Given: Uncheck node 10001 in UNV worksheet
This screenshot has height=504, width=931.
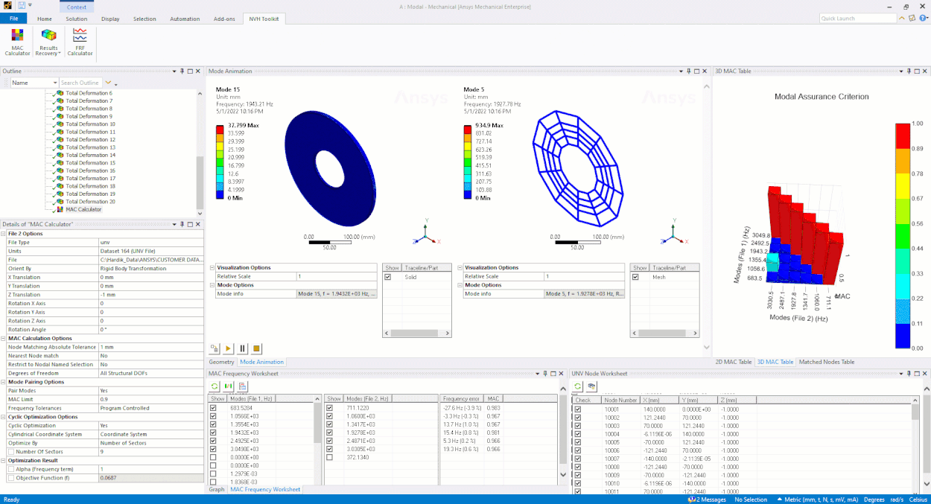Looking at the screenshot, I should (577, 409).
